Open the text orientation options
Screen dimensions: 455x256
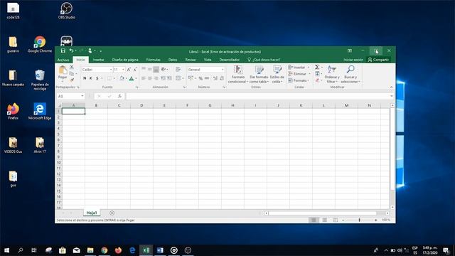[x=164, y=70]
